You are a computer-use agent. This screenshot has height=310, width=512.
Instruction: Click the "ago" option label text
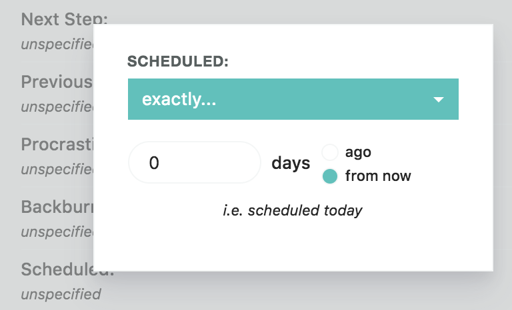coord(358,152)
